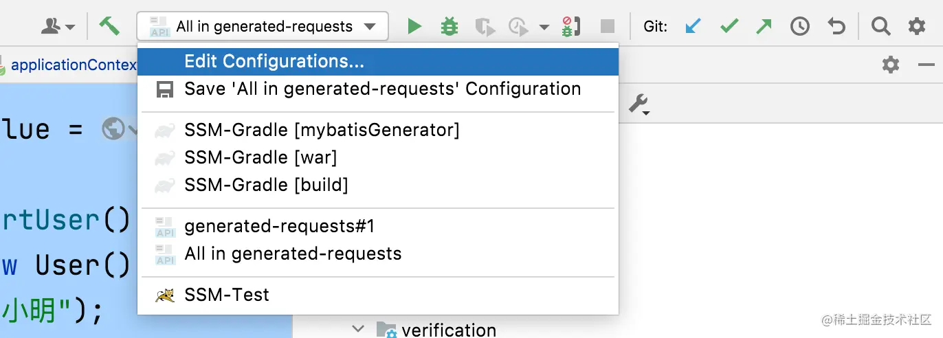
Task: Expand the verification folder tree node
Action: (x=358, y=329)
